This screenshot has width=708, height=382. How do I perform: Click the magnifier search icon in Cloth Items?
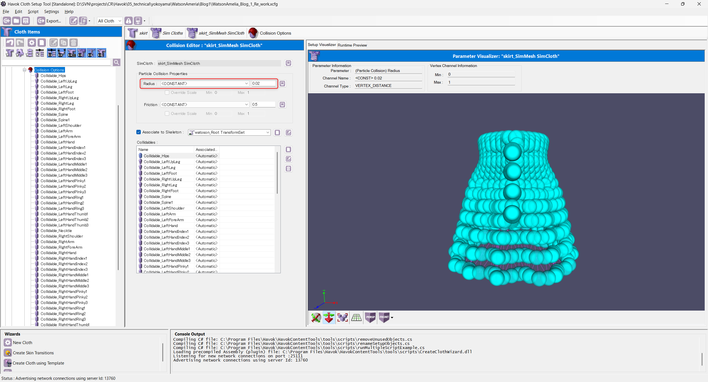pyautogui.click(x=117, y=63)
